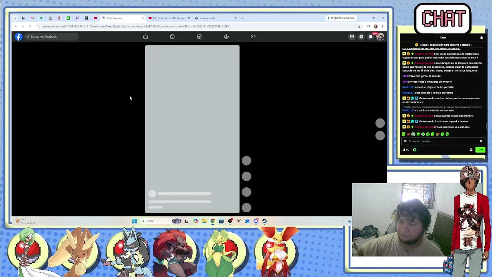The image size is (492, 277).
Task: Click the loading reel placeholder
Action: click(x=192, y=129)
